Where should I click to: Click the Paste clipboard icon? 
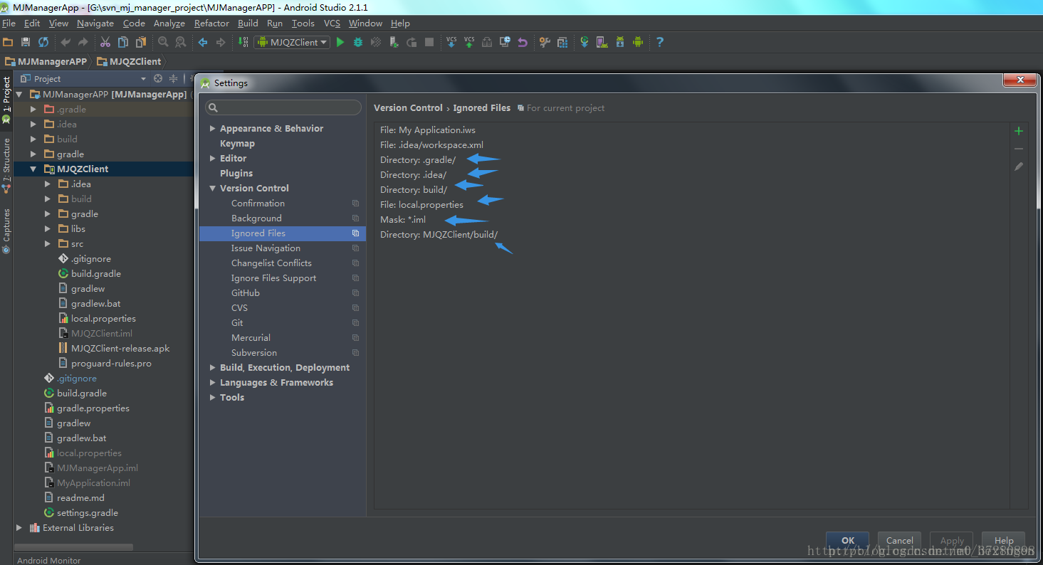[141, 42]
